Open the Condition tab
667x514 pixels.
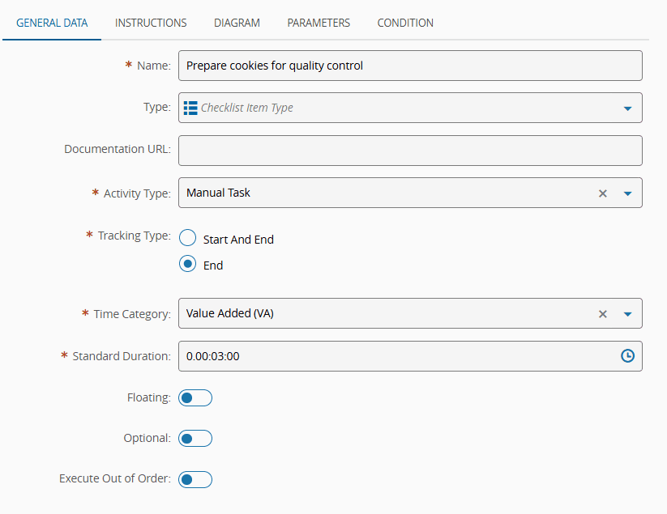click(x=405, y=23)
